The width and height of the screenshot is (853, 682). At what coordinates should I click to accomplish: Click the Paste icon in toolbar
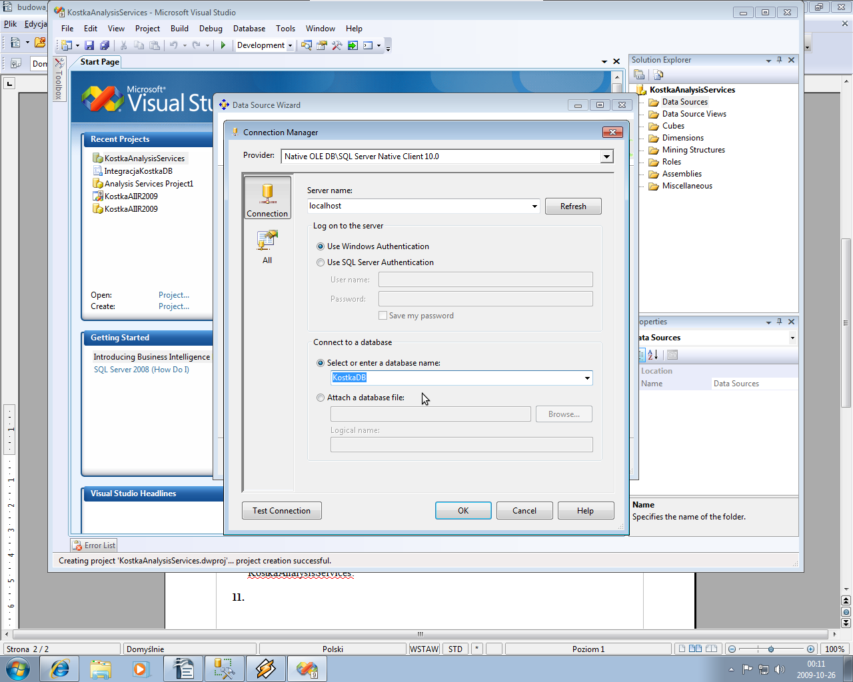(155, 45)
